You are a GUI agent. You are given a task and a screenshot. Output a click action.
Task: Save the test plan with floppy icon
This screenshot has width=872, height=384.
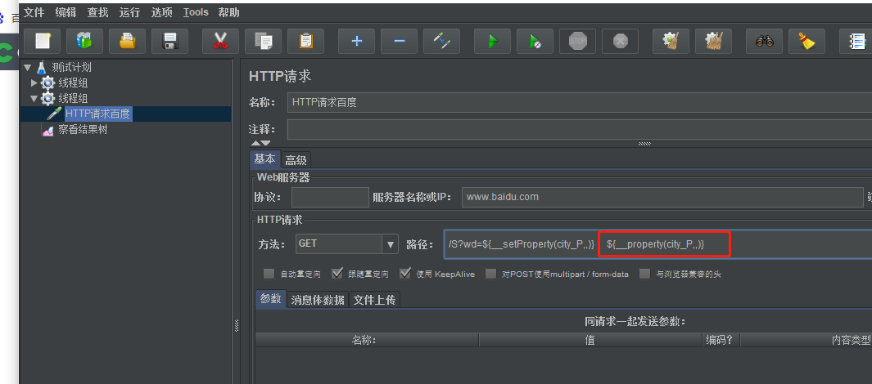click(x=169, y=41)
